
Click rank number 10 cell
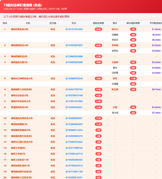(5, 118)
